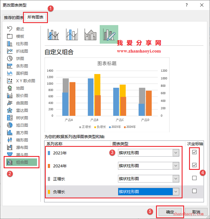The height and width of the screenshot is (219, 210).
Task: Select the 饼图 pie chart icon
Action: click(x=10, y=58)
